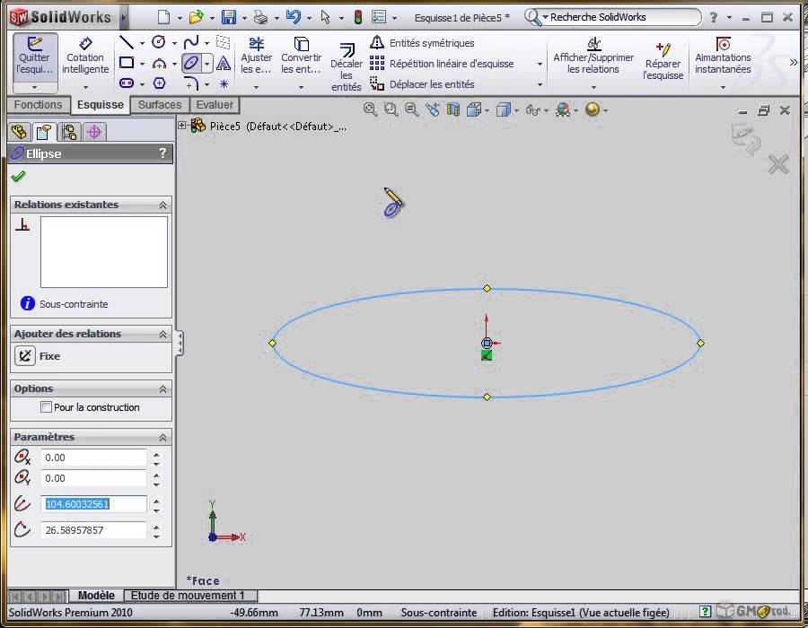808x628 pixels.
Task: Open the Ellipse panel help question mark
Action: pos(162,153)
